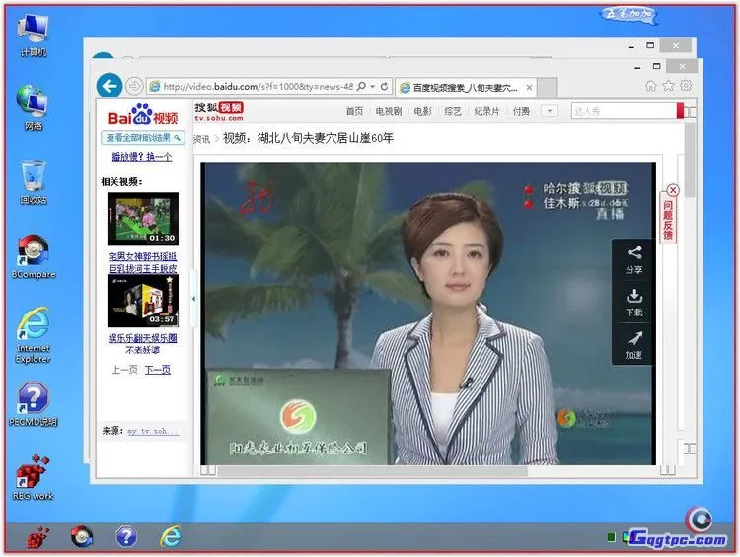Click the Baidu 视频 logo

tap(142, 114)
